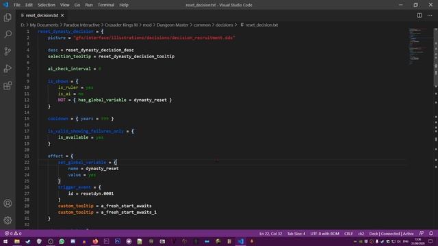
Task: Click 'Ln 22, Col 32' cursor position
Action: 271,234
